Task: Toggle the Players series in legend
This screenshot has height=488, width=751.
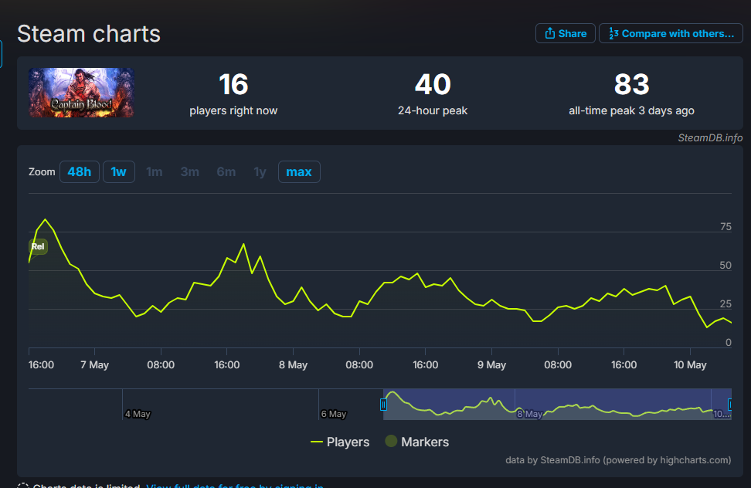Action: pyautogui.click(x=340, y=442)
